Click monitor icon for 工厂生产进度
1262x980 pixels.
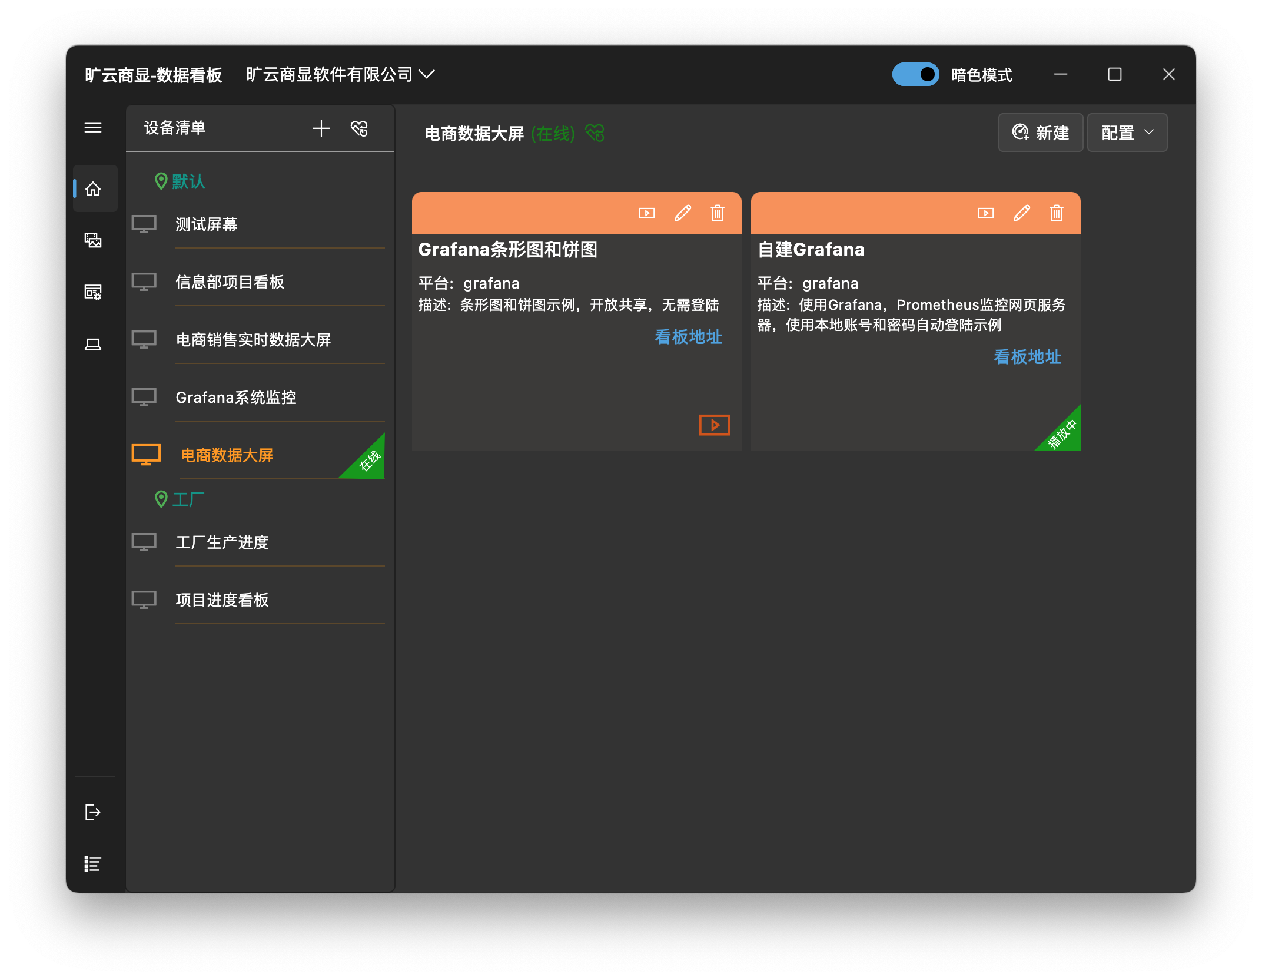tap(144, 542)
